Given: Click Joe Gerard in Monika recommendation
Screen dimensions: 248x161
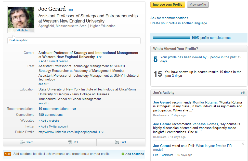Looking at the screenshot, I should [162, 102].
